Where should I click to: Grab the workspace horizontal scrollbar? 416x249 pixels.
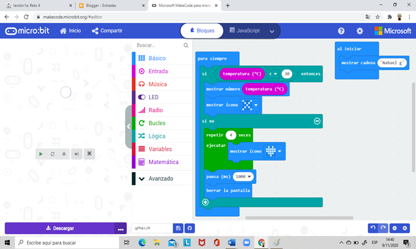click(x=300, y=218)
